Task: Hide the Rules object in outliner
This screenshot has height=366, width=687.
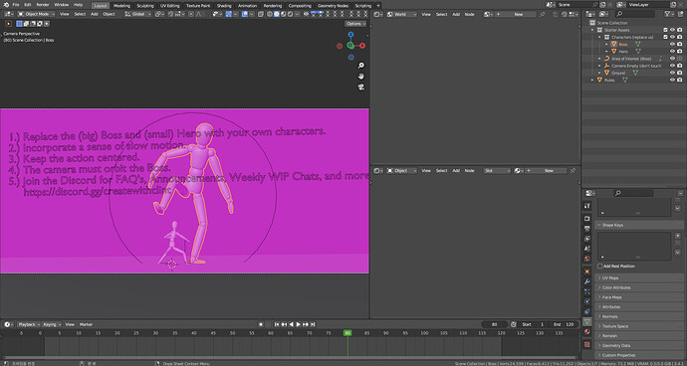Action: pyautogui.click(x=672, y=80)
